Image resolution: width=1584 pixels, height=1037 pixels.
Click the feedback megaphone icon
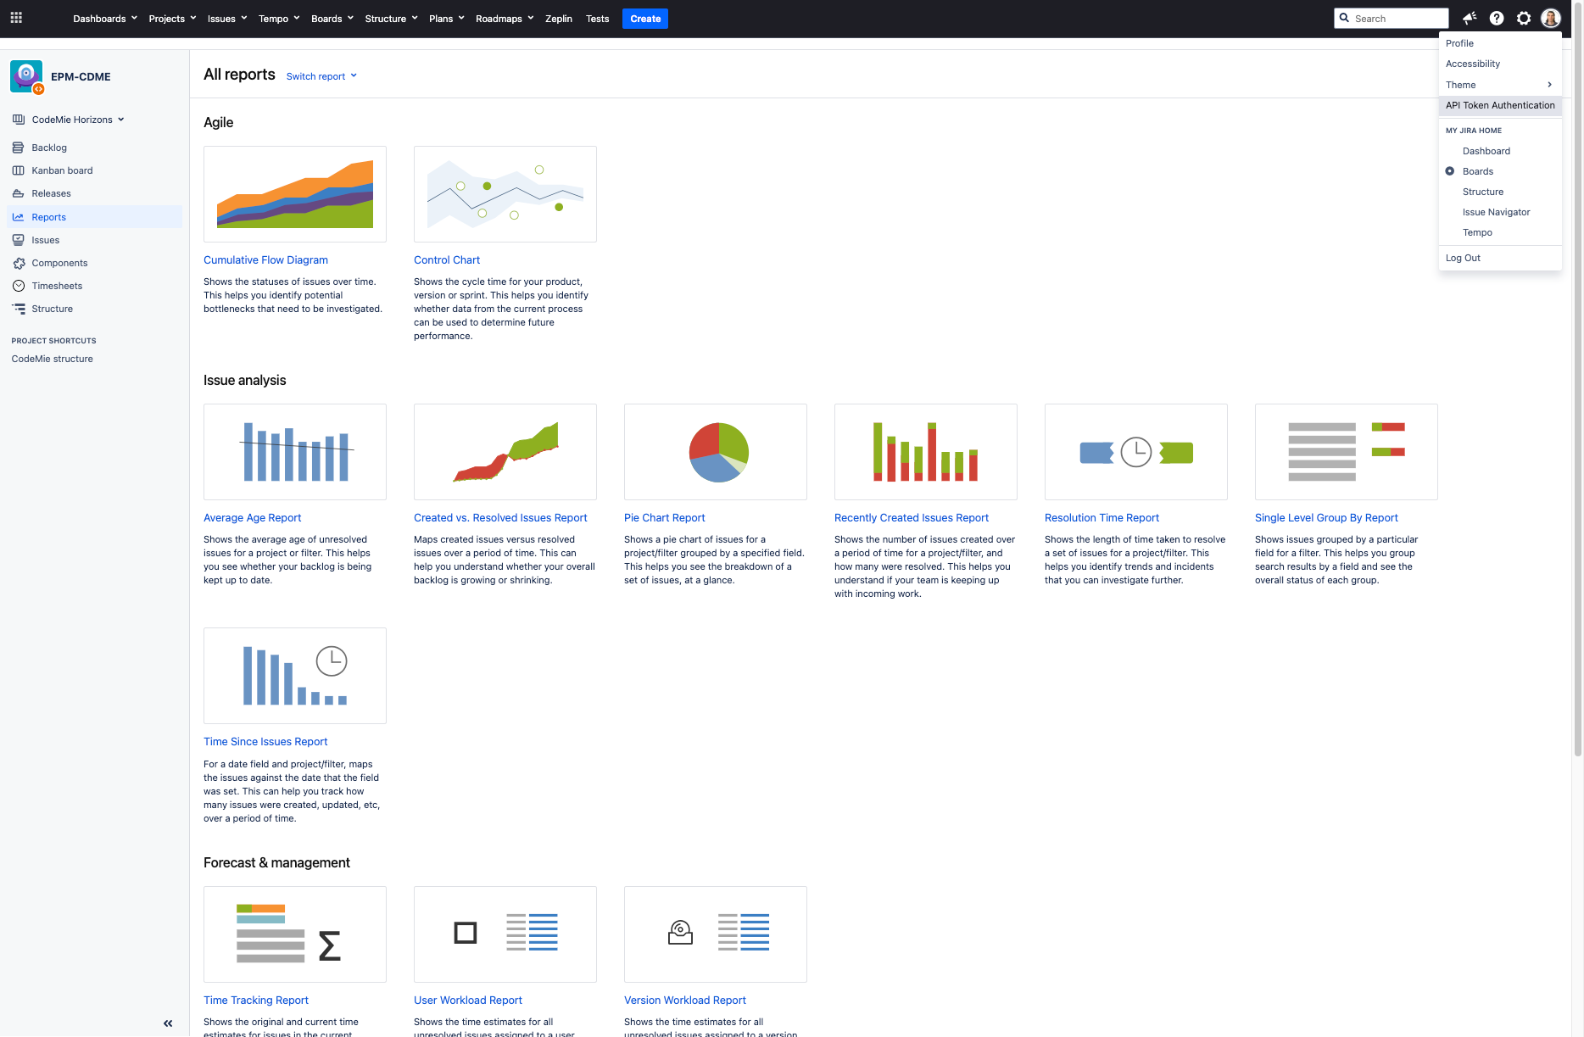(x=1470, y=18)
